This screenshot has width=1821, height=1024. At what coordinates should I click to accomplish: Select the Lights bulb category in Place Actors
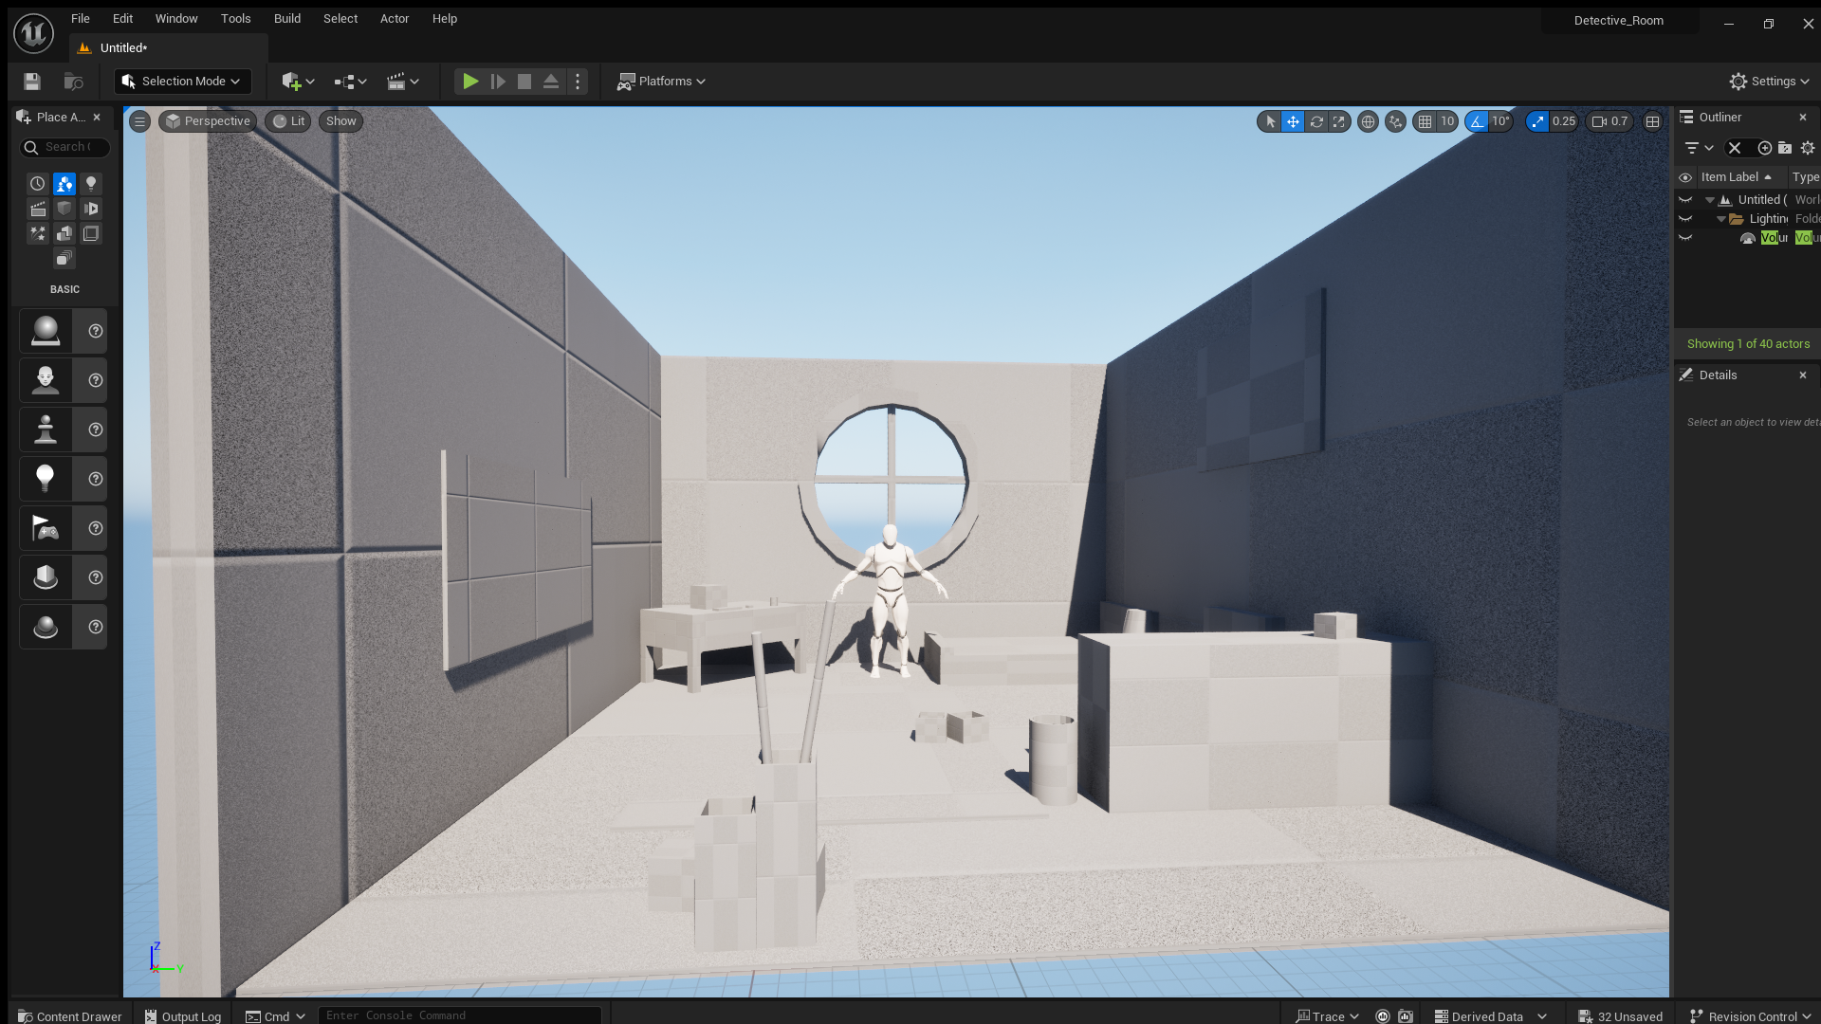coord(91,184)
